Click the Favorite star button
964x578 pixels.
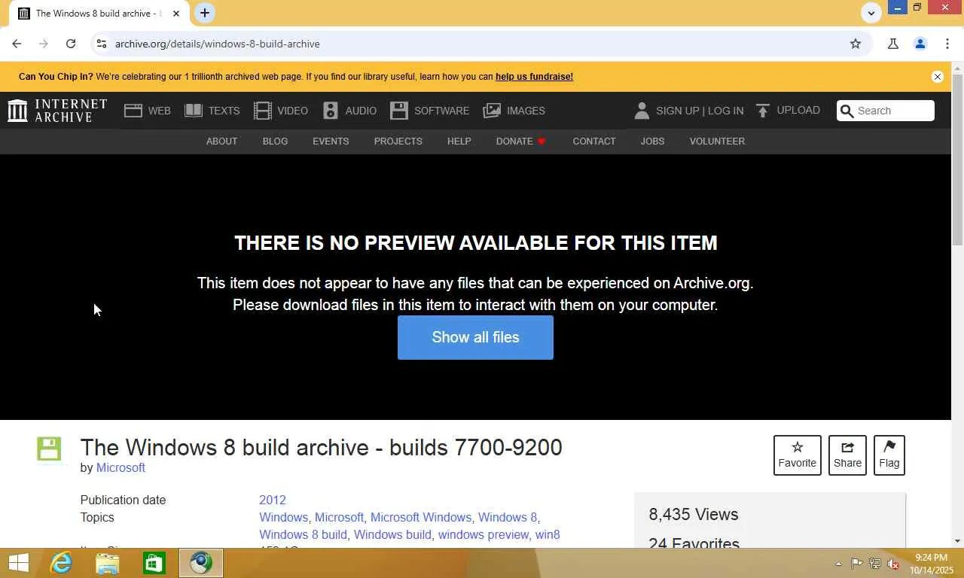[x=798, y=455]
